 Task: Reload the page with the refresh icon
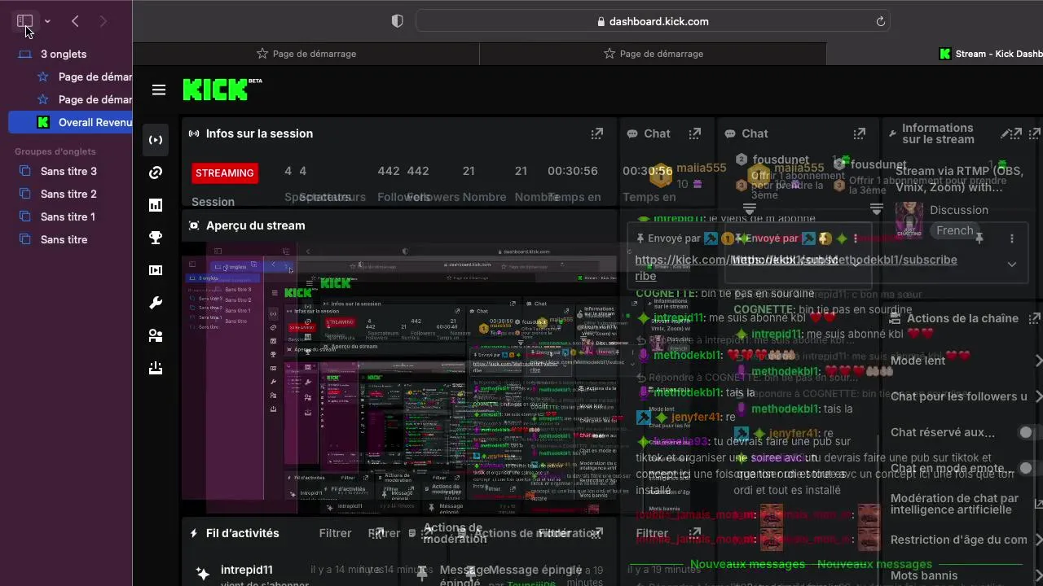point(880,22)
